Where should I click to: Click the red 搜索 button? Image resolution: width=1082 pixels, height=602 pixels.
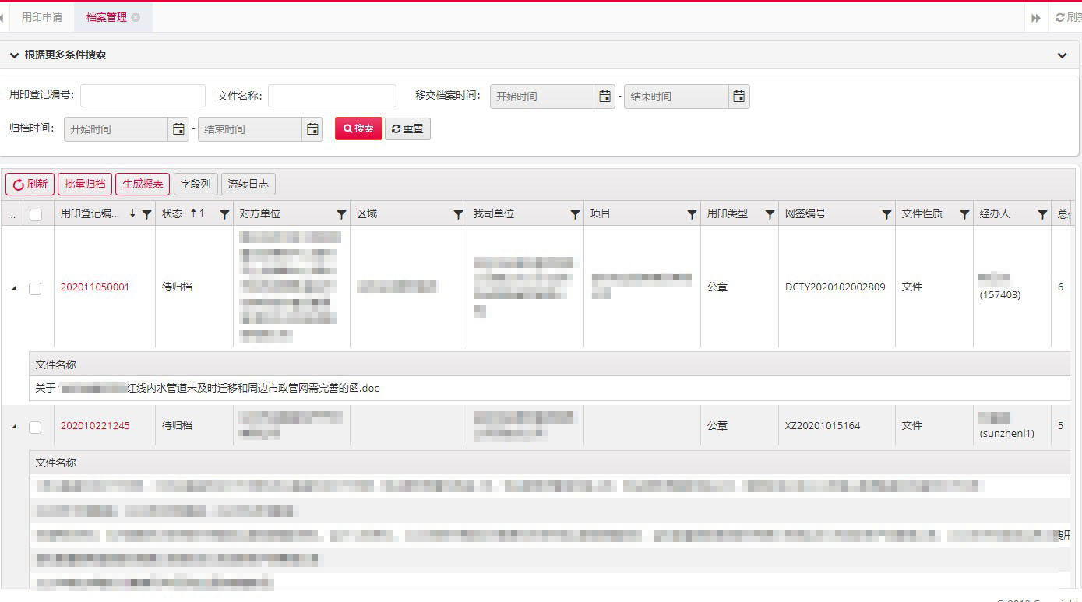(x=358, y=128)
